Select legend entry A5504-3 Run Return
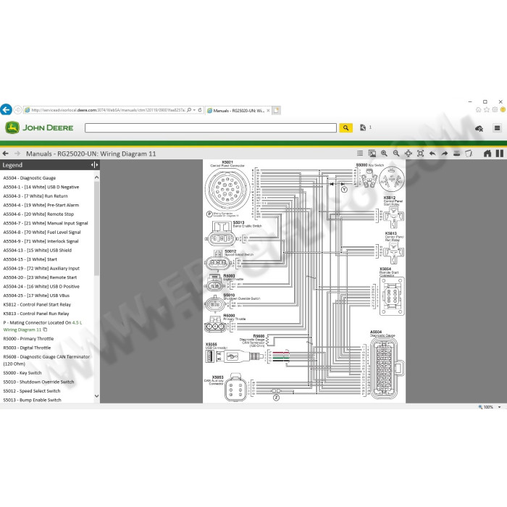The image size is (507, 507). 35,196
